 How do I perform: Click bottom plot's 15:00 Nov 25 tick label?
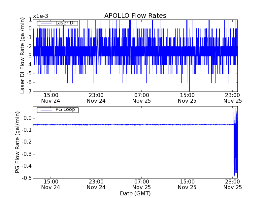click(x=187, y=184)
